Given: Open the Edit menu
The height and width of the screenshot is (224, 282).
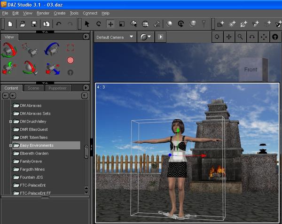Looking at the screenshot, I should click(x=16, y=13).
